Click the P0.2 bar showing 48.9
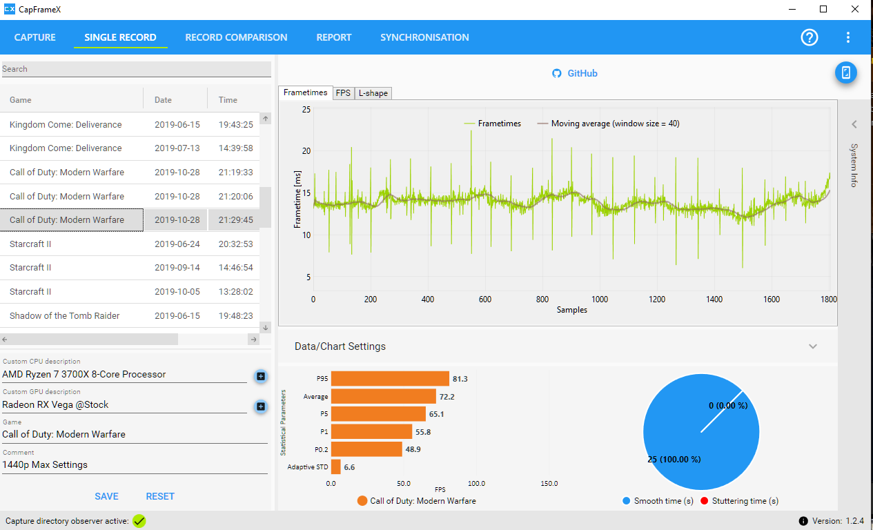This screenshot has width=873, height=530. pos(366,449)
